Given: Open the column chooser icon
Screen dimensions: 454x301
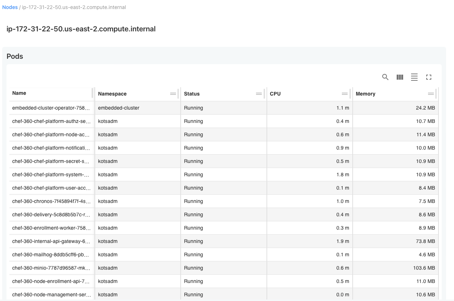Looking at the screenshot, I should (x=400, y=77).
